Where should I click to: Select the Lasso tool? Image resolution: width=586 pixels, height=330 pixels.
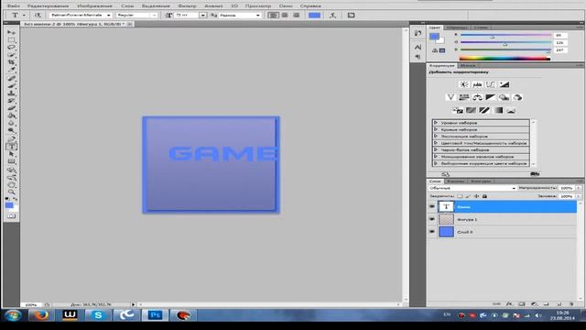(x=12, y=48)
